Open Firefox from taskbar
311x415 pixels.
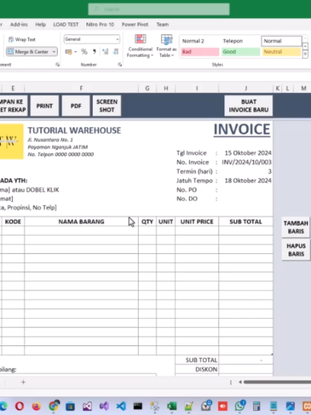(x=36, y=406)
